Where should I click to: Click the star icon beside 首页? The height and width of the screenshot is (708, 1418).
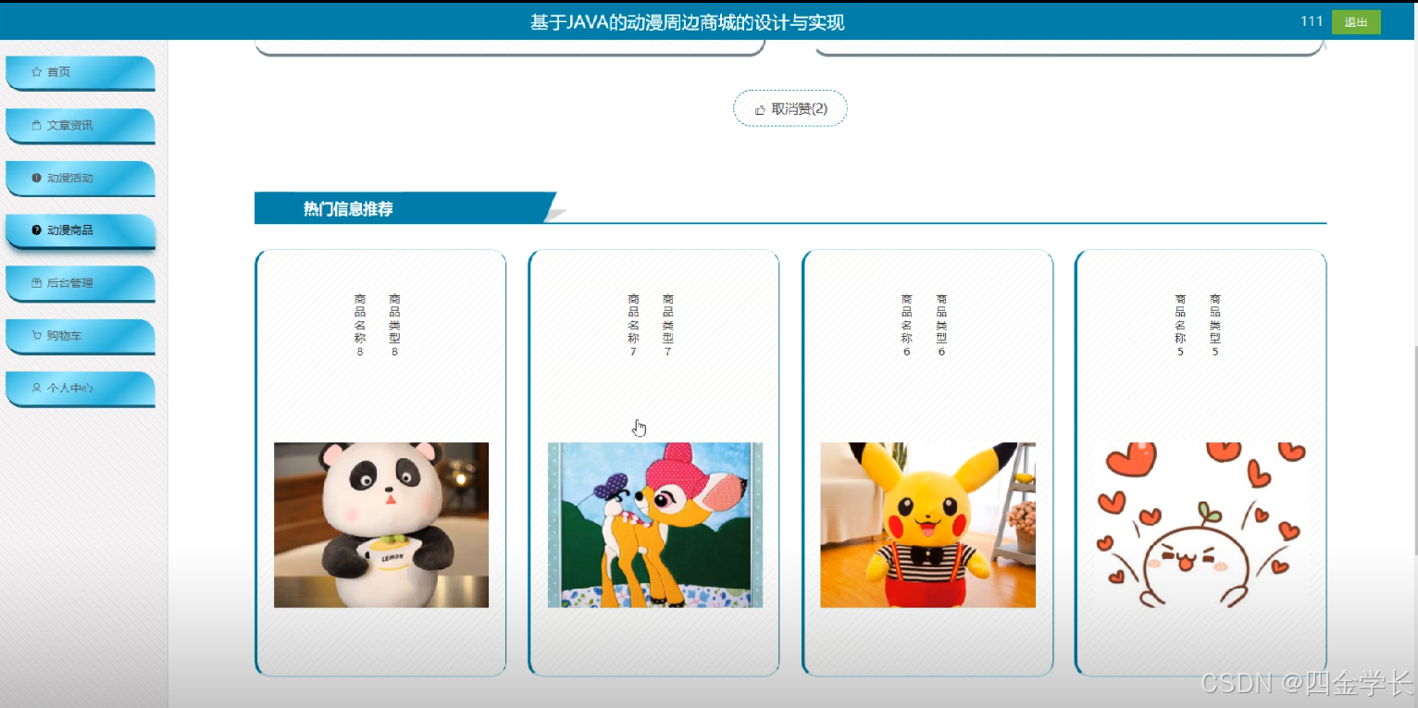[36, 71]
